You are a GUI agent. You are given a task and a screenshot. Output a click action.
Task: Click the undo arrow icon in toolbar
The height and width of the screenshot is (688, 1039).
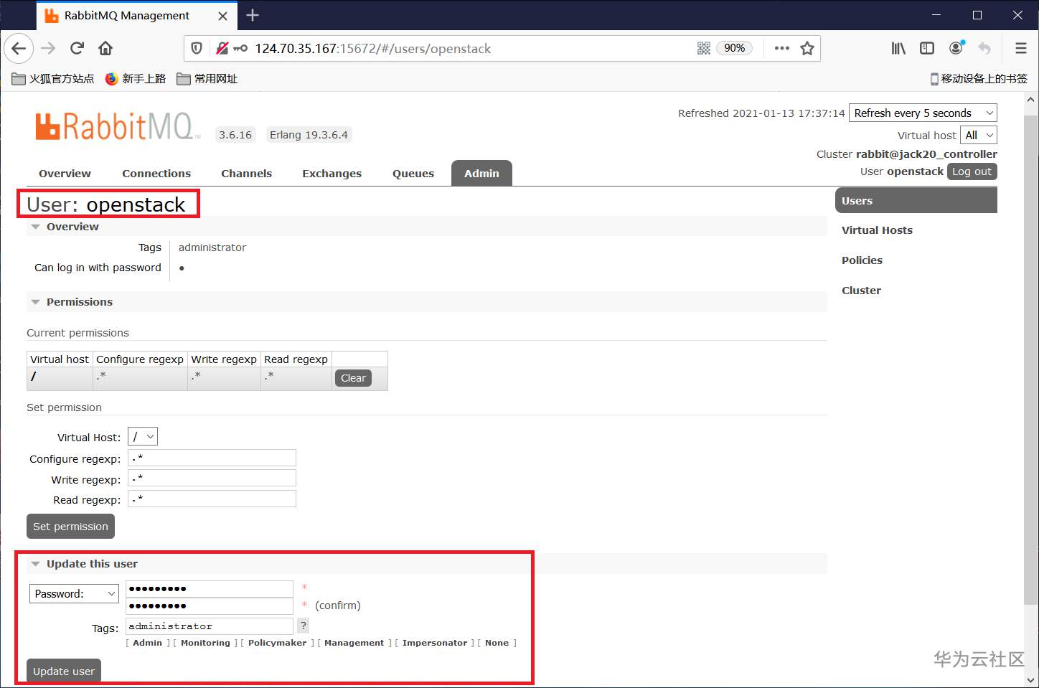pyautogui.click(x=984, y=48)
